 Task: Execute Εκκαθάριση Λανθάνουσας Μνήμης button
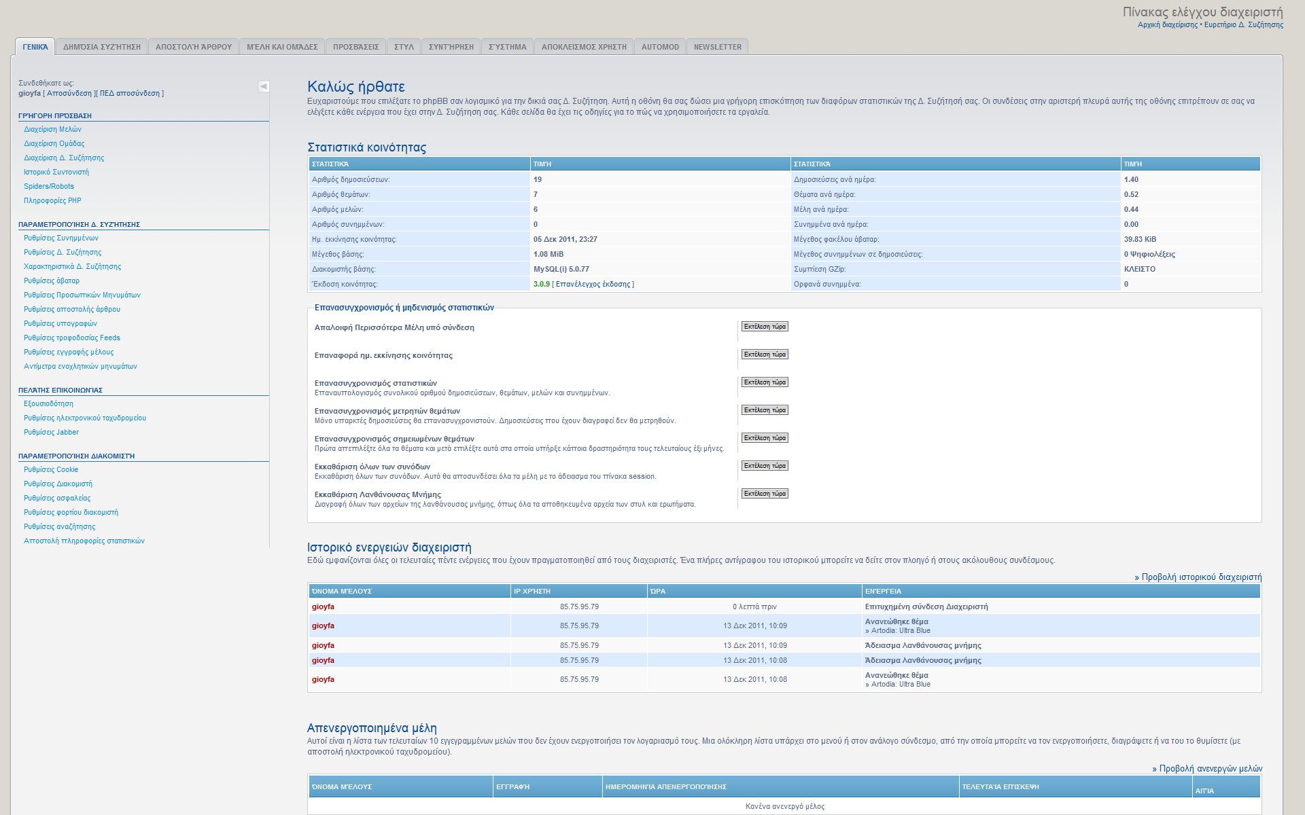point(765,494)
